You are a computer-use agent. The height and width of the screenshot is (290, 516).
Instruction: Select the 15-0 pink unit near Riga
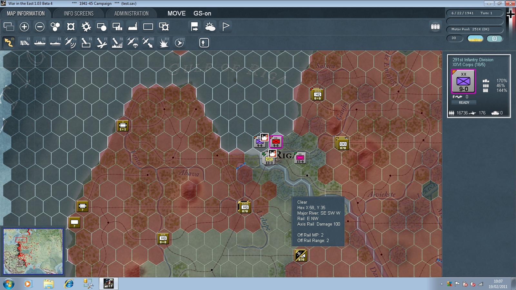pos(300,158)
